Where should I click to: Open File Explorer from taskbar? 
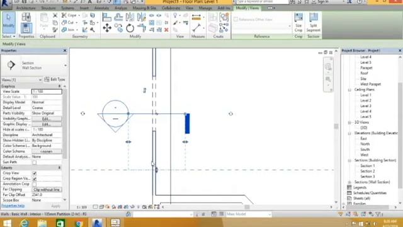(x=42, y=223)
